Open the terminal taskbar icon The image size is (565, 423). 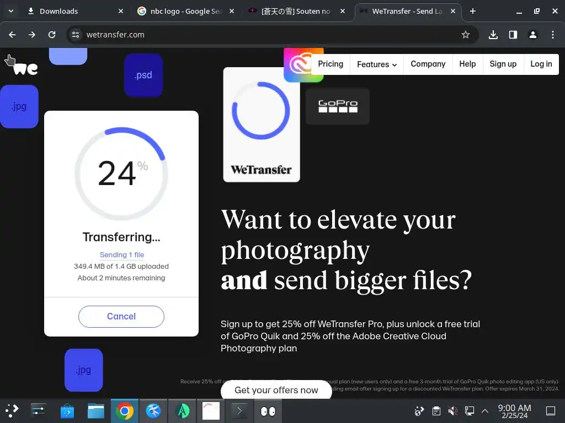pyautogui.click(x=239, y=411)
